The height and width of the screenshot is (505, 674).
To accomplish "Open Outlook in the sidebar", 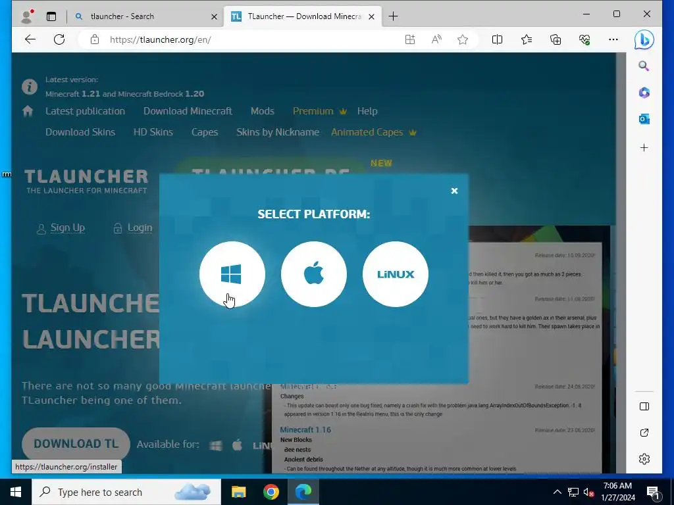I will point(644,119).
